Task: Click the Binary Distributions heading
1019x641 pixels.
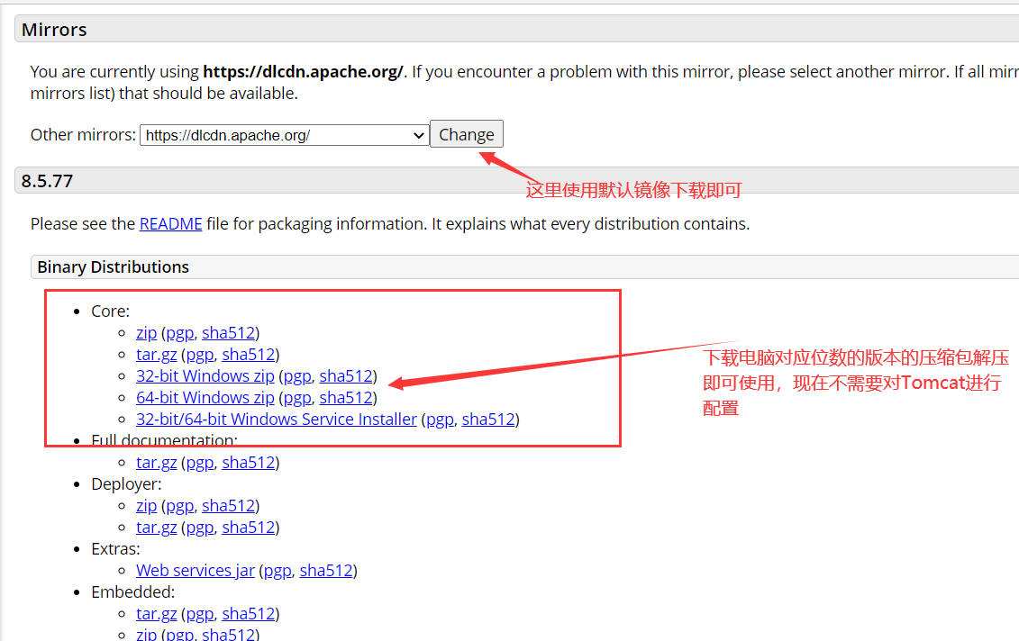Action: coord(114,267)
